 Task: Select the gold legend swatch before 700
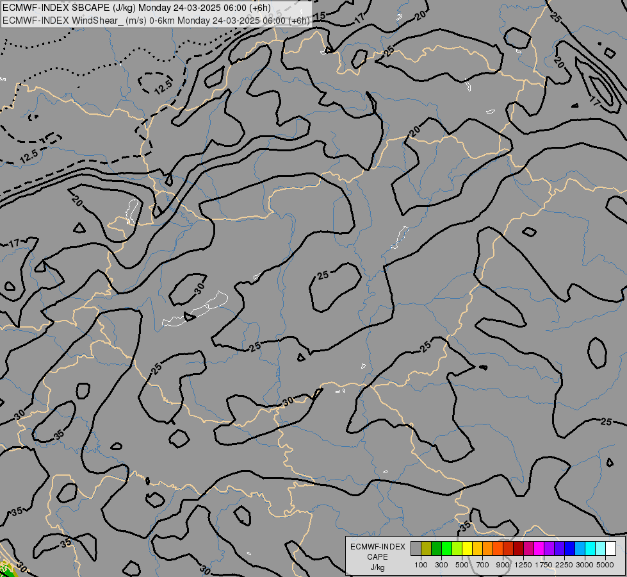coord(477,549)
